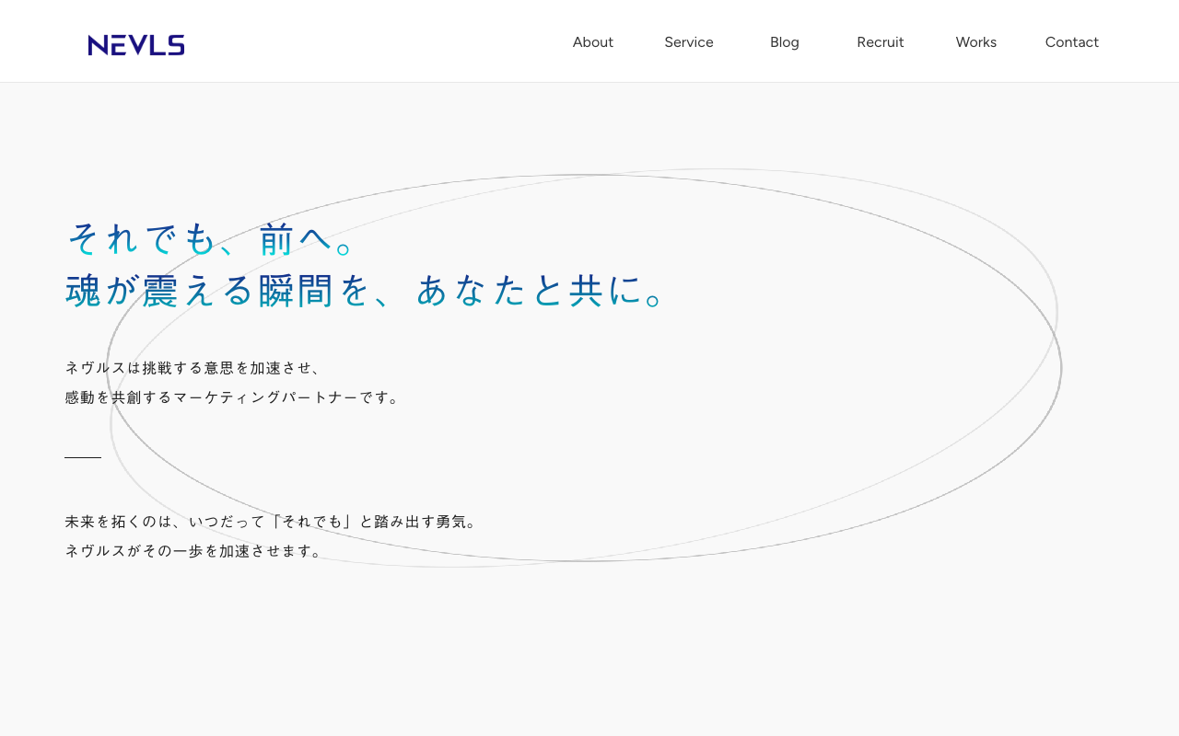Viewport: 1179px width, 736px height.
Task: Go to the Blog page
Action: (x=785, y=42)
